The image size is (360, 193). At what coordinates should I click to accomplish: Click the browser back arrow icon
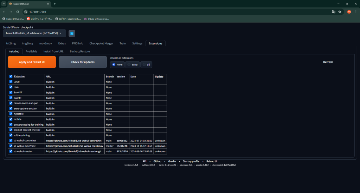click(x=4, y=12)
